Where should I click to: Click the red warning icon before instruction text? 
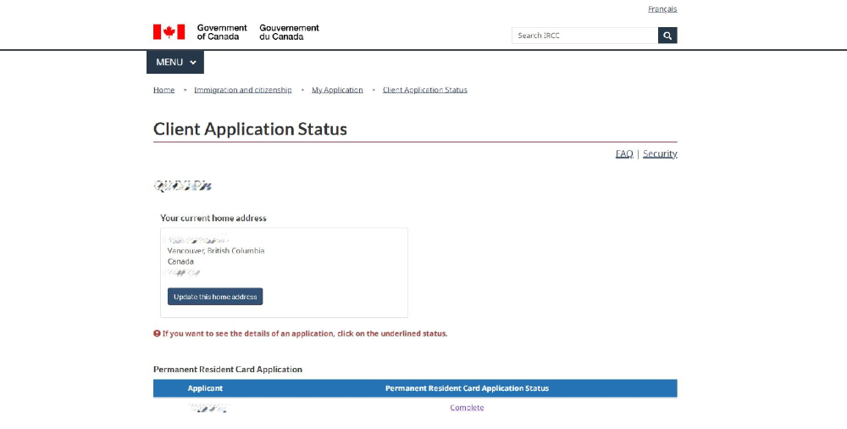click(157, 334)
